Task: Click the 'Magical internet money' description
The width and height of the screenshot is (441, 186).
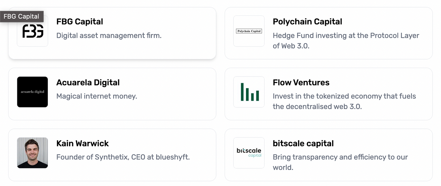Action: point(96,96)
